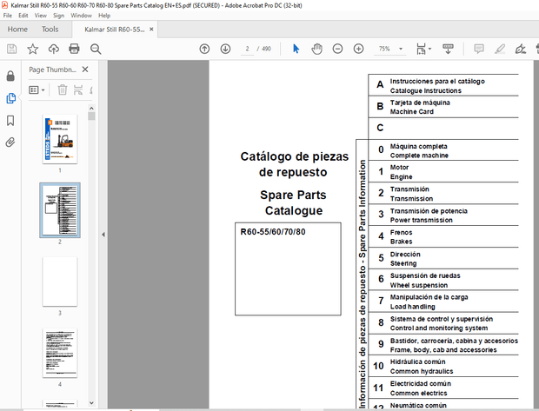Select page 2 thumbnail
Image resolution: width=539 pixels, height=411 pixels.
click(60, 210)
